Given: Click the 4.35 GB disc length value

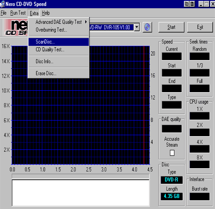Looking at the screenshot, I should coord(171,197).
